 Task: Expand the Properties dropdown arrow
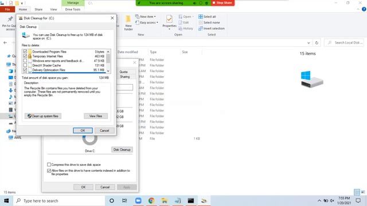point(169,29)
